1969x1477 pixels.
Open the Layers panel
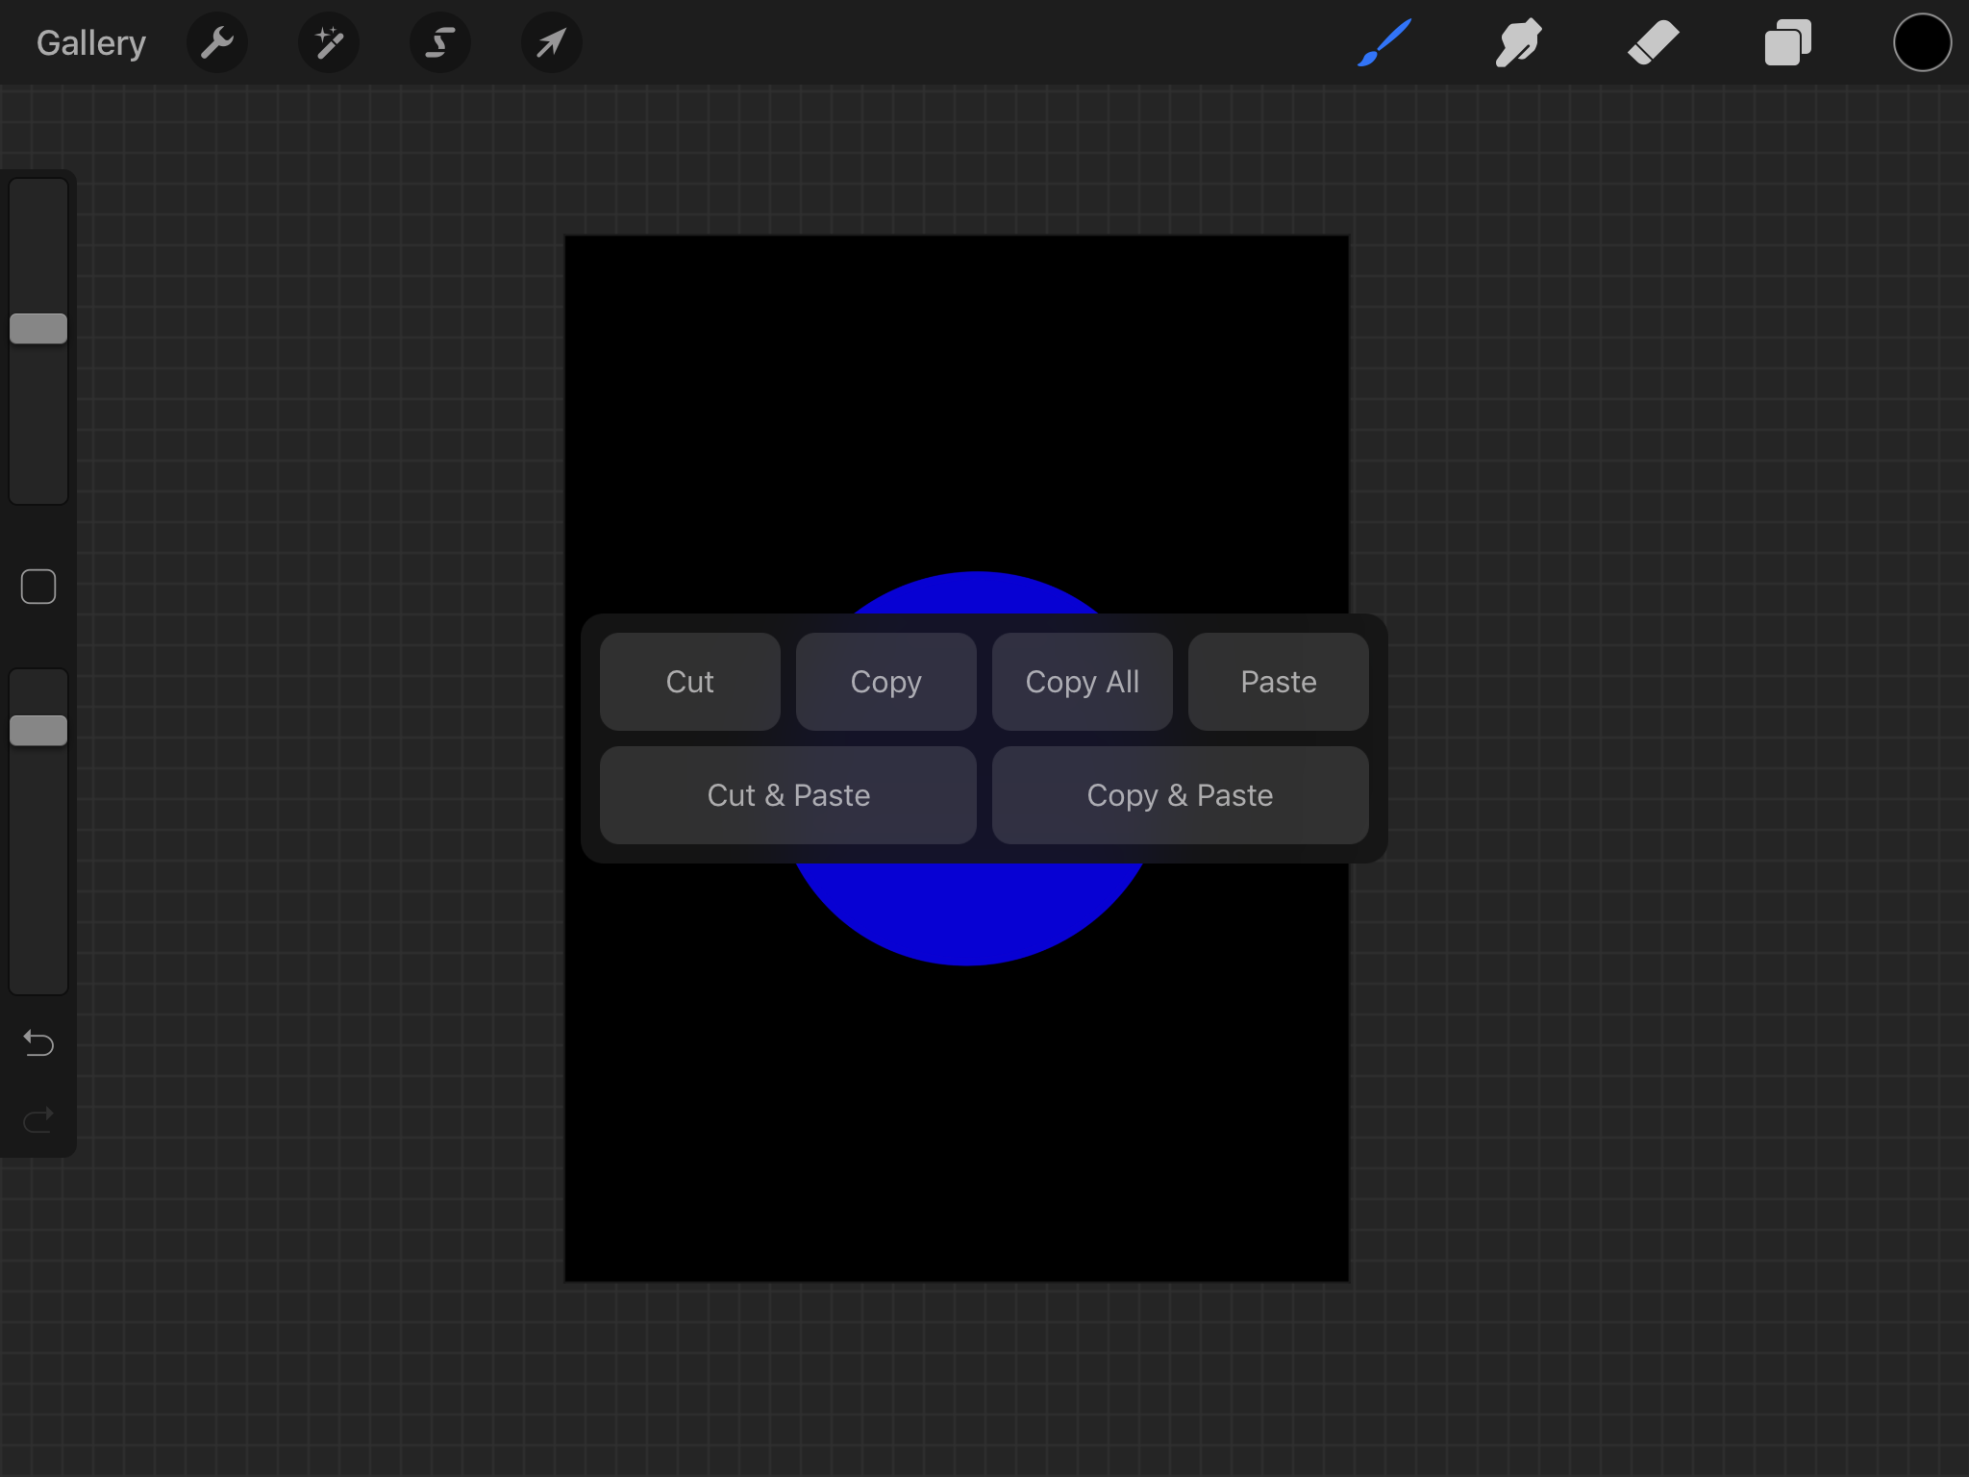click(1788, 43)
